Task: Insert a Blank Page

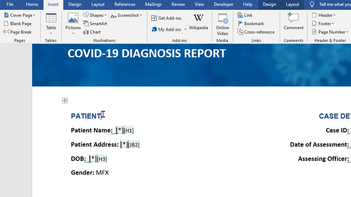Action: click(x=18, y=24)
